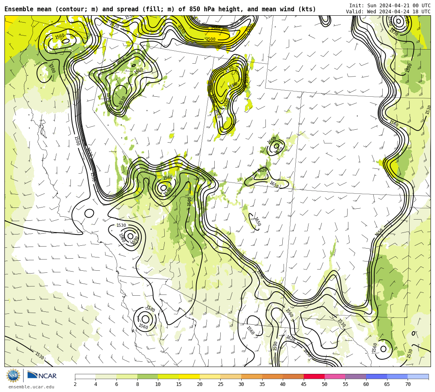Click the colorbar tick label 20
The image size is (435, 392).
tap(199, 384)
